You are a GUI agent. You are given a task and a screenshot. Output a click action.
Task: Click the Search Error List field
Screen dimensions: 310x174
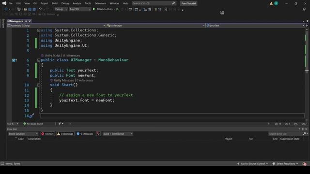[285, 134]
